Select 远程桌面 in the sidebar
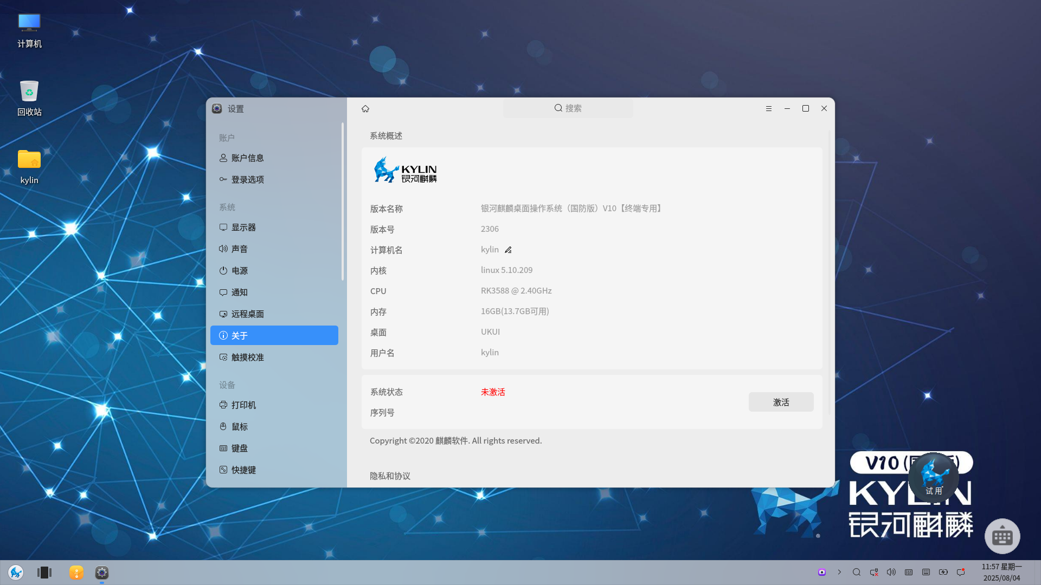Viewport: 1041px width, 585px height. [x=274, y=314]
